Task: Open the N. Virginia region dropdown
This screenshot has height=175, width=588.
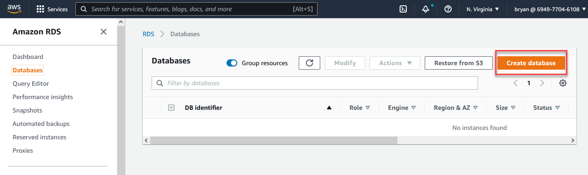Action: point(483,9)
